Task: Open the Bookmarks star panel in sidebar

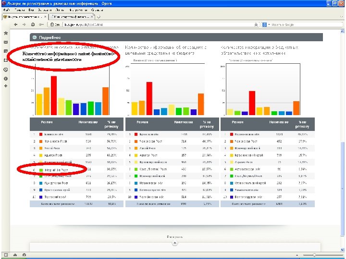Action: pos(6,33)
